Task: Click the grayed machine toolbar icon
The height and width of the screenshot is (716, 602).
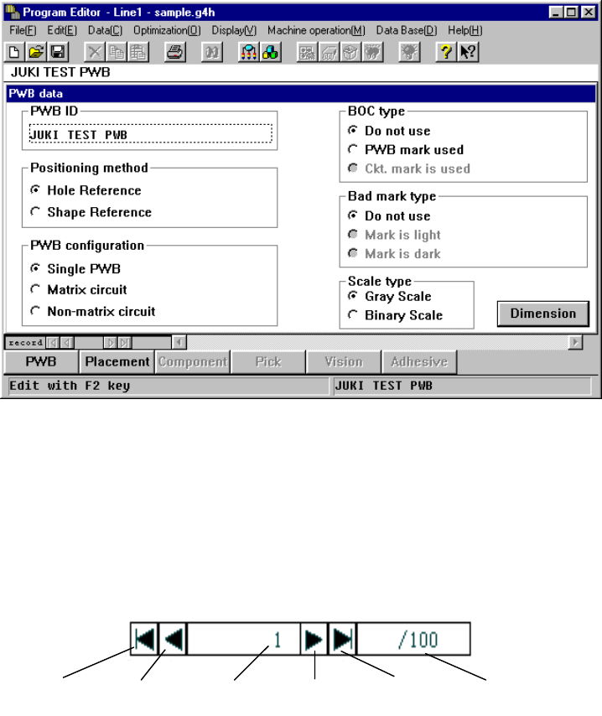Action: [x=329, y=52]
